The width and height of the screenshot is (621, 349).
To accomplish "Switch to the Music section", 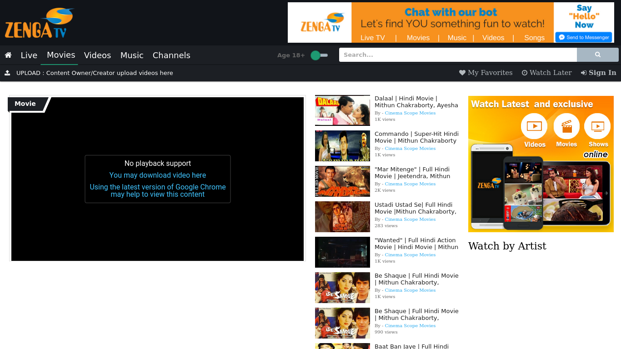I will (x=132, y=55).
